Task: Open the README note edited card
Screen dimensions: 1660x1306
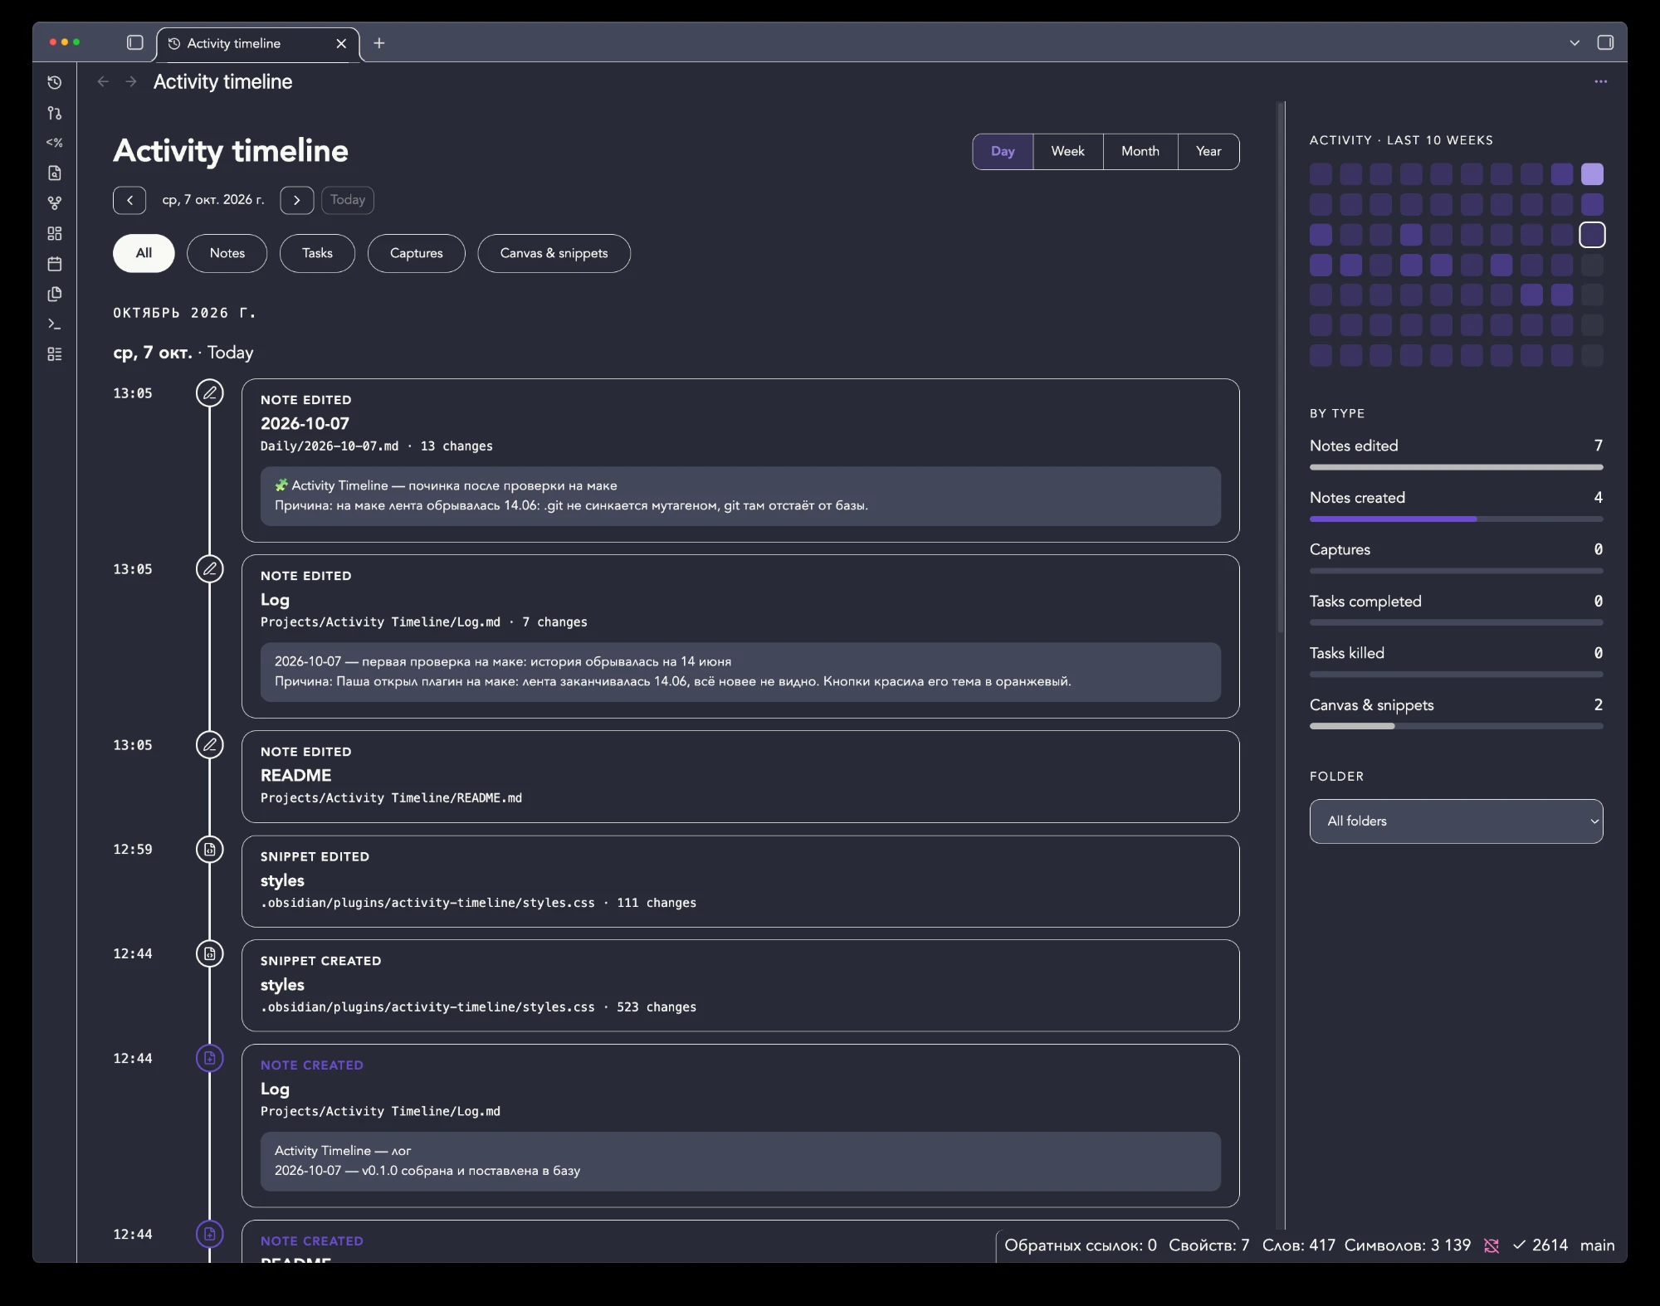Action: [740, 777]
